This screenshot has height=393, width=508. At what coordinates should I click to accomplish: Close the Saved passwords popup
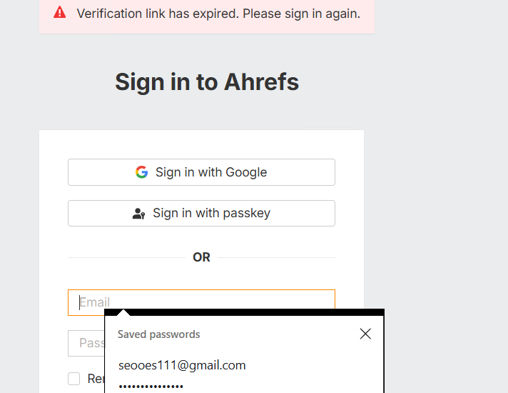tap(365, 334)
